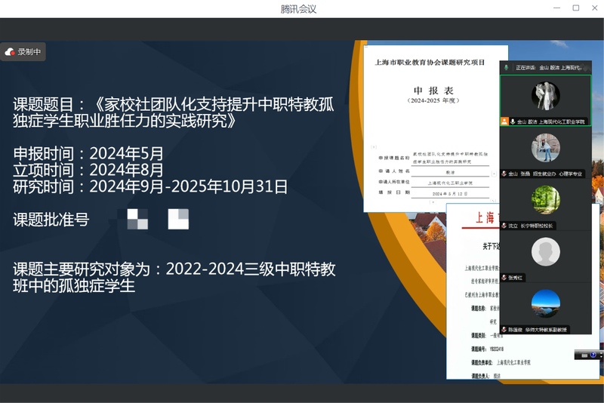Viewport: 604px width, 403px height.
Task: Maximize the 腾讯会议 window
Action: (x=575, y=8)
